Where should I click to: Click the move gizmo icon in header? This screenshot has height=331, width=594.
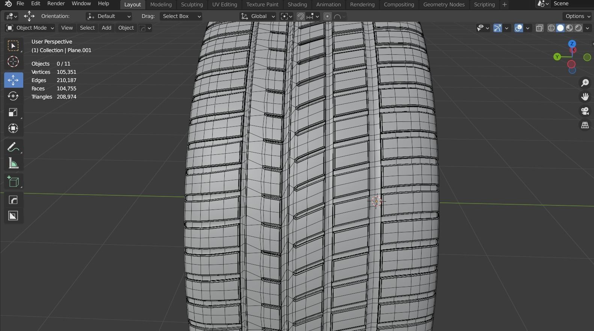[29, 16]
